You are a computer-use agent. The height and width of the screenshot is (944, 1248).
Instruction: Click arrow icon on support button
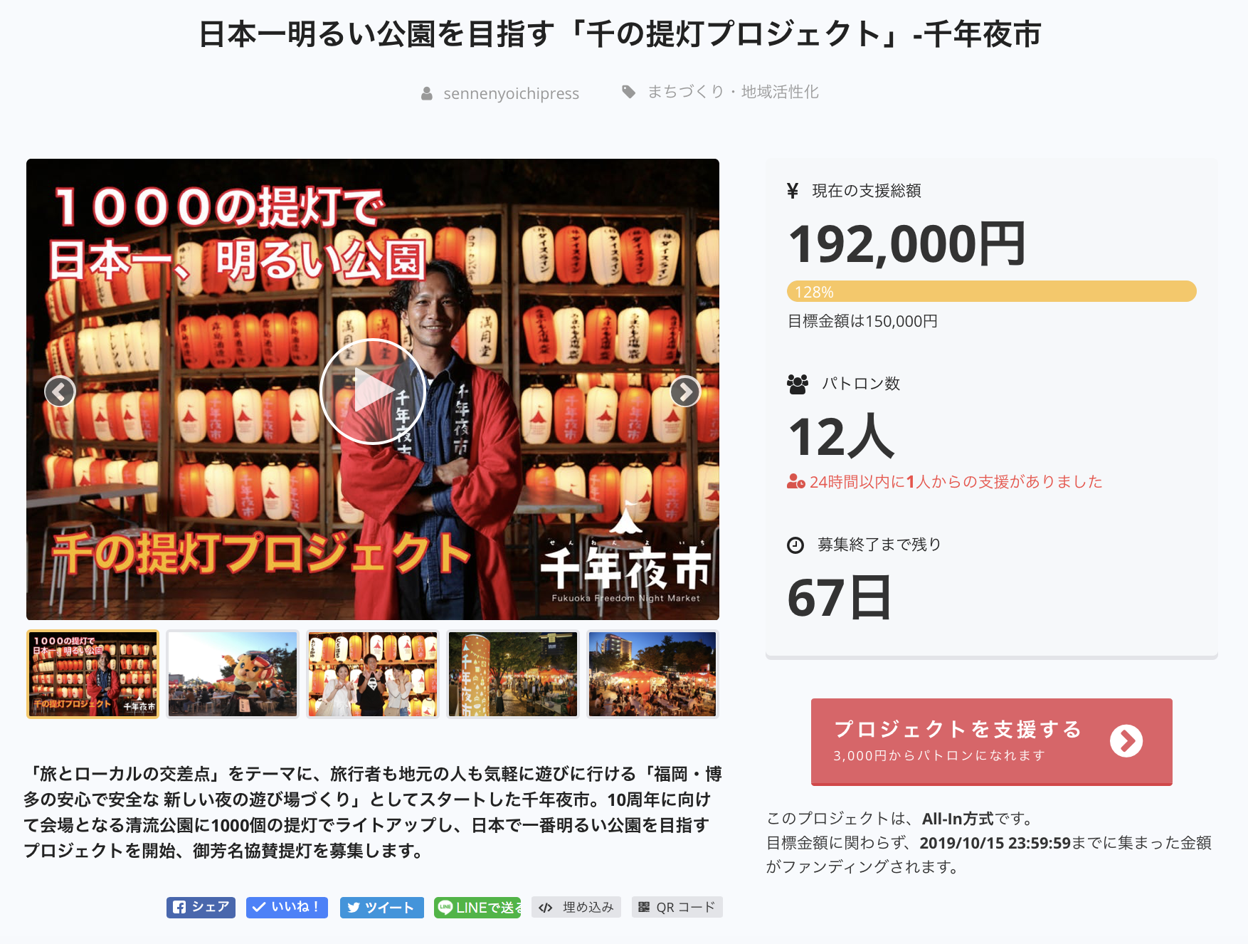(x=1126, y=741)
